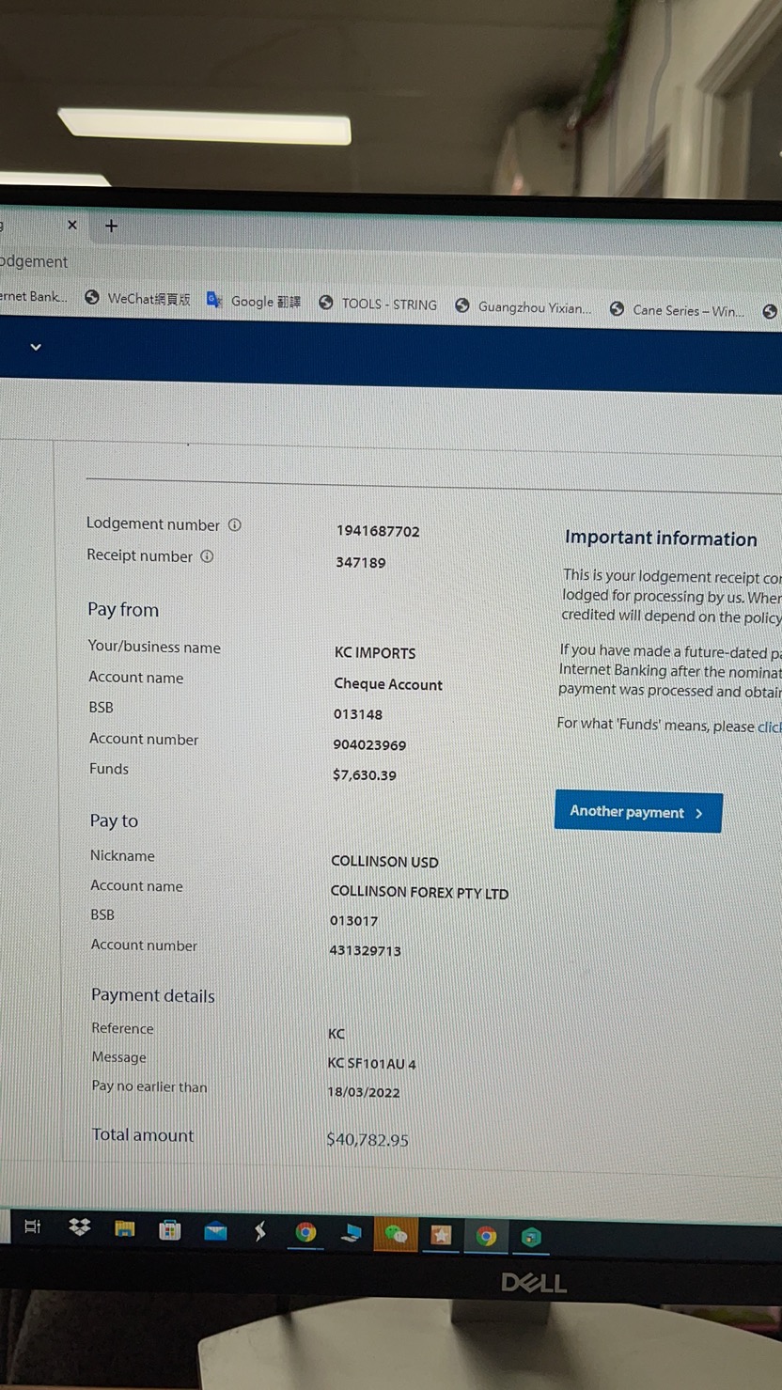The height and width of the screenshot is (1390, 782).
Task: Select account number 904023969
Action: click(370, 744)
